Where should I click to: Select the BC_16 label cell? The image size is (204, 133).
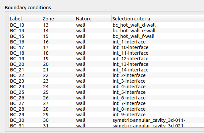coord(17,42)
